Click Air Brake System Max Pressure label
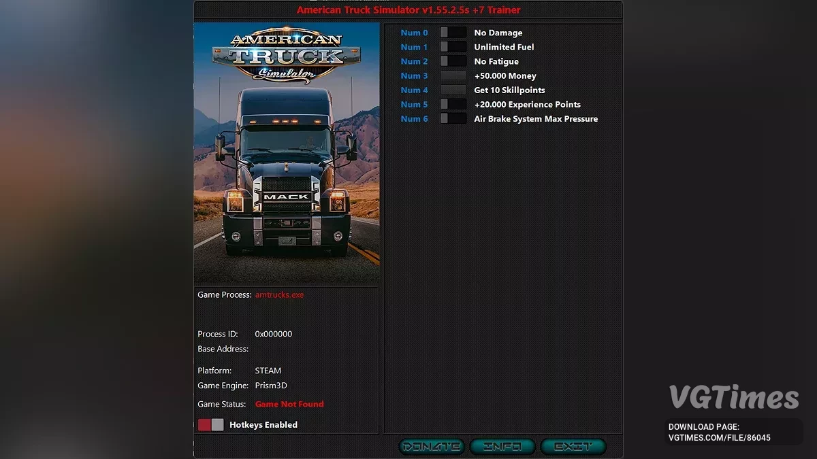 point(536,118)
